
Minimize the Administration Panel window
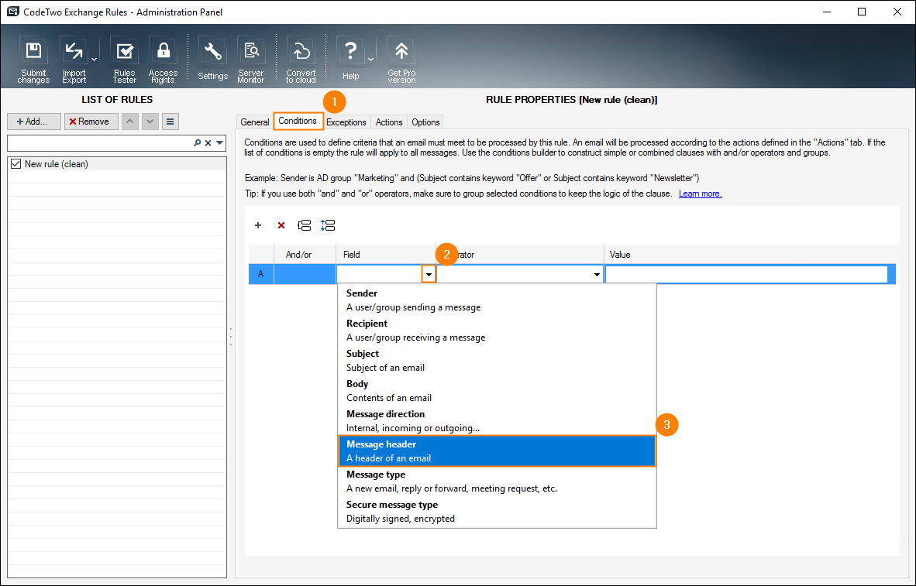tap(826, 12)
